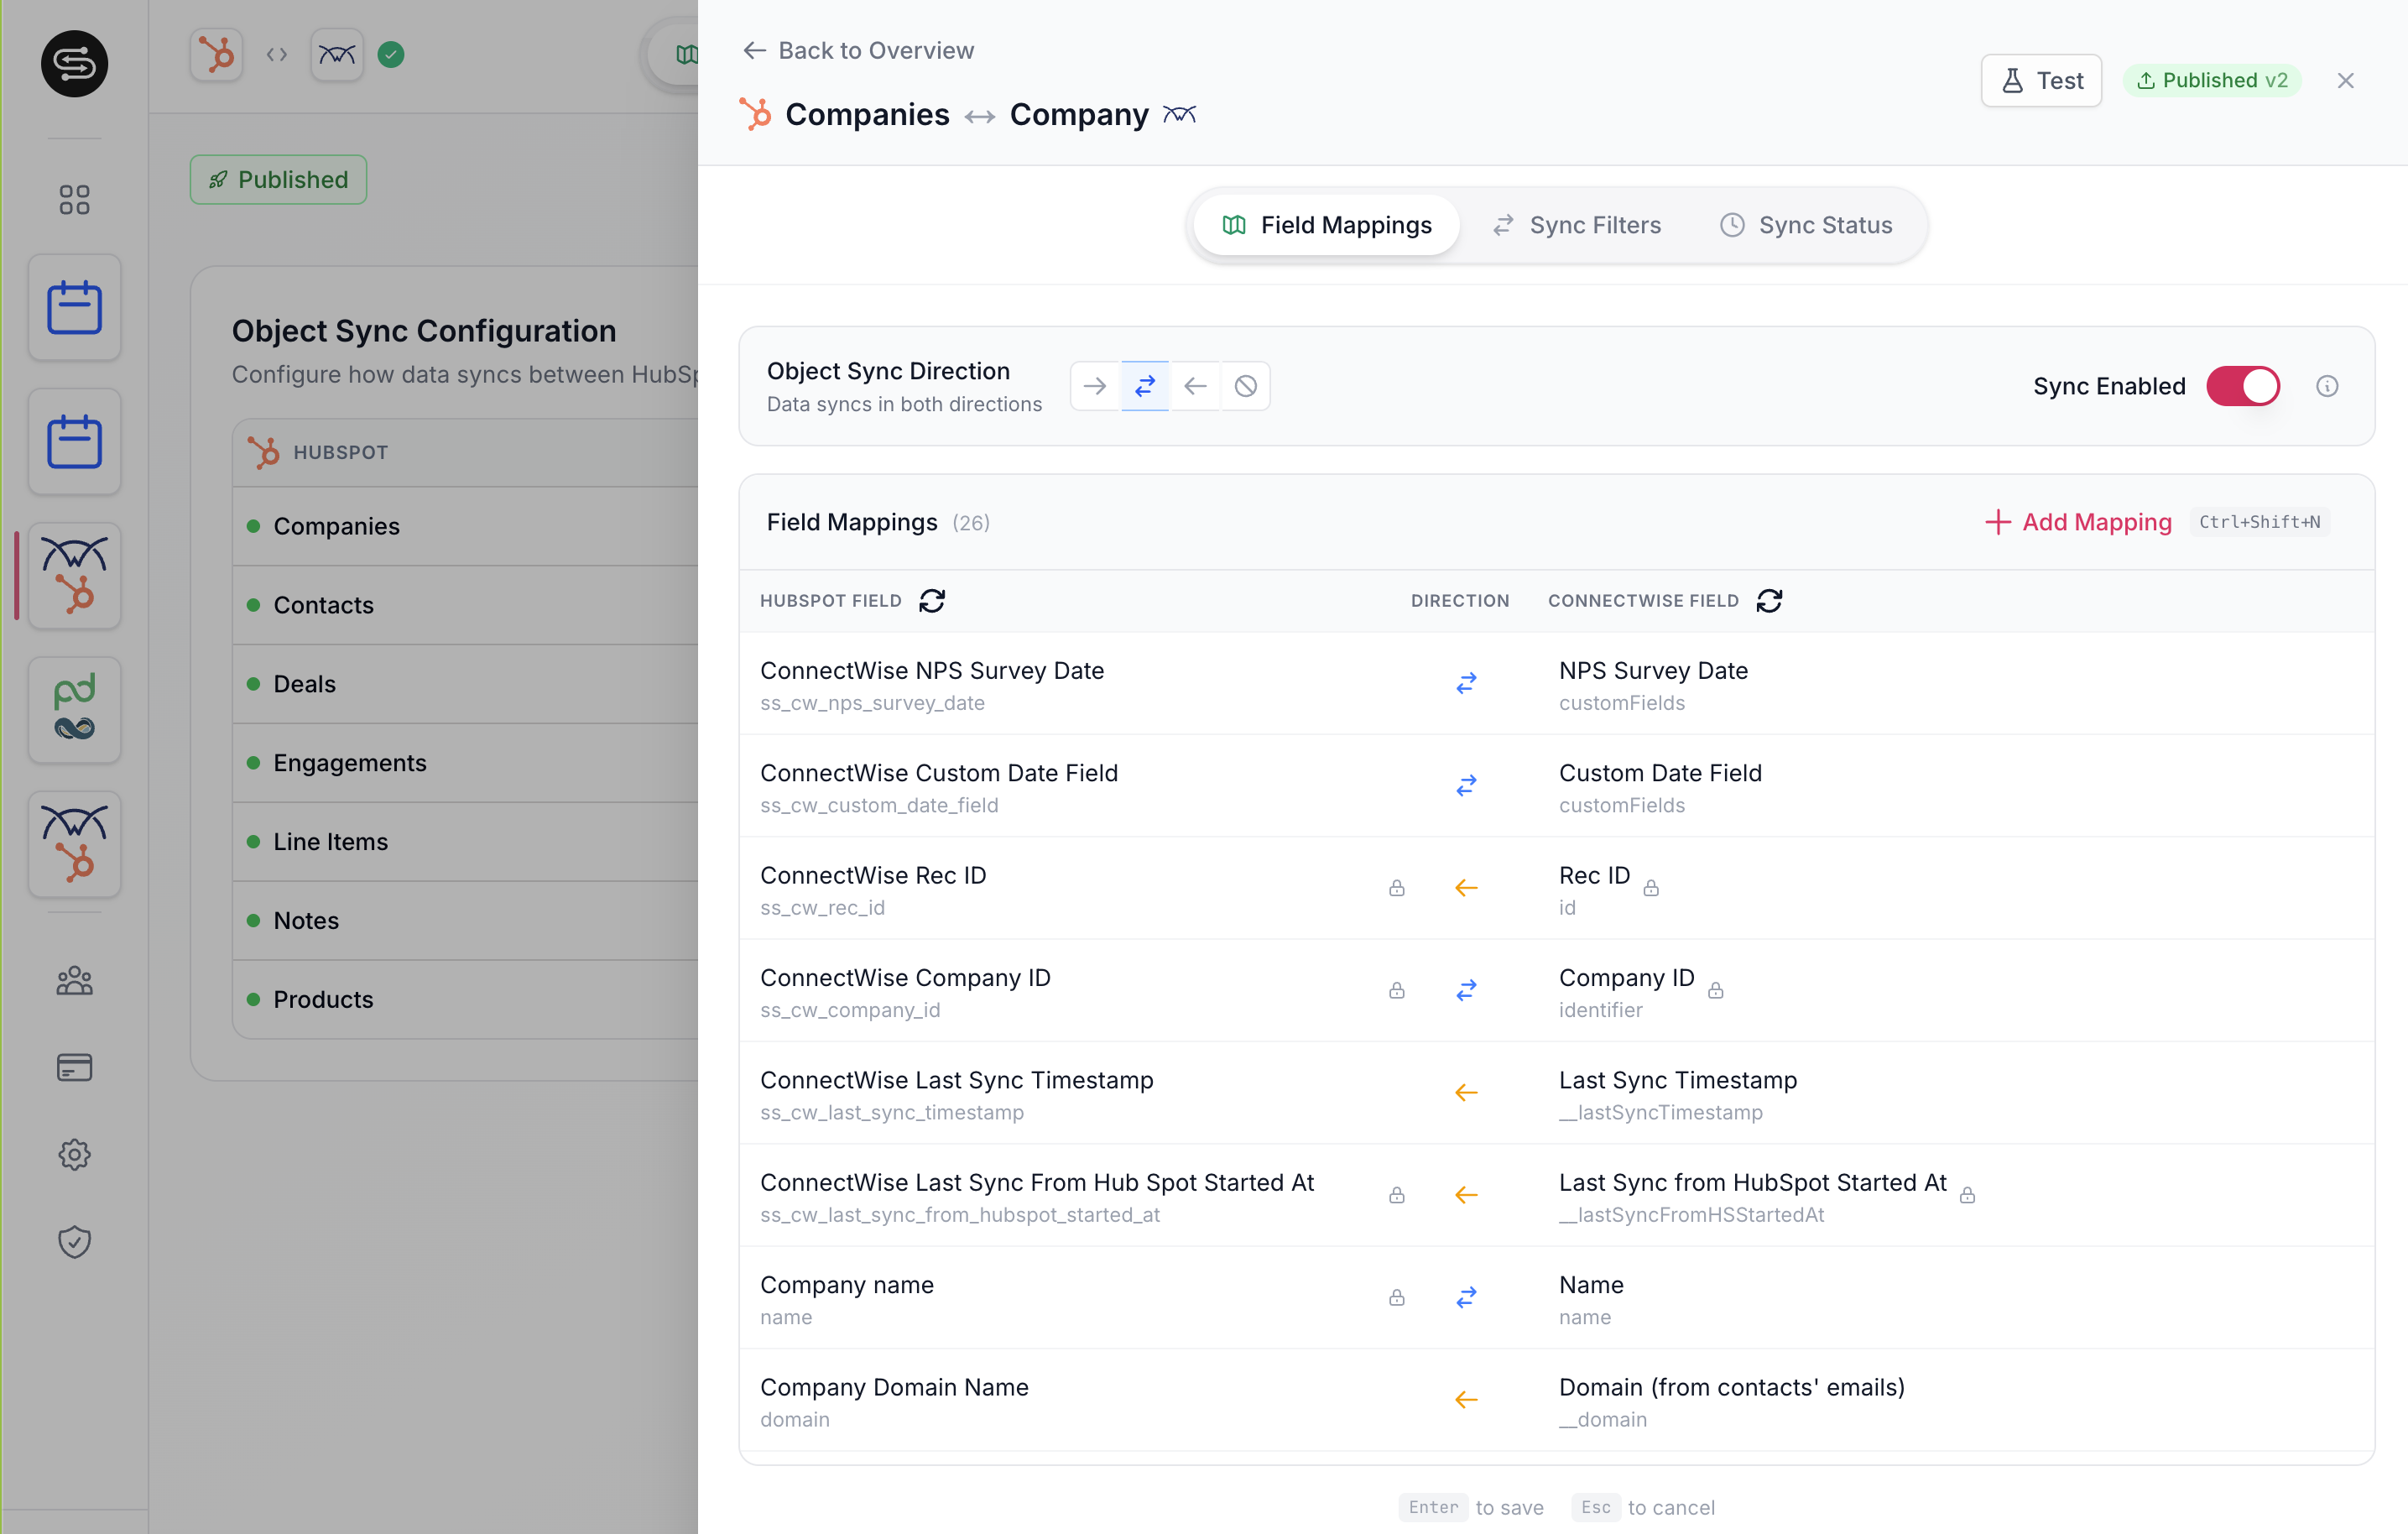
Task: Set object sync direction to right arrow
Action: [1095, 386]
